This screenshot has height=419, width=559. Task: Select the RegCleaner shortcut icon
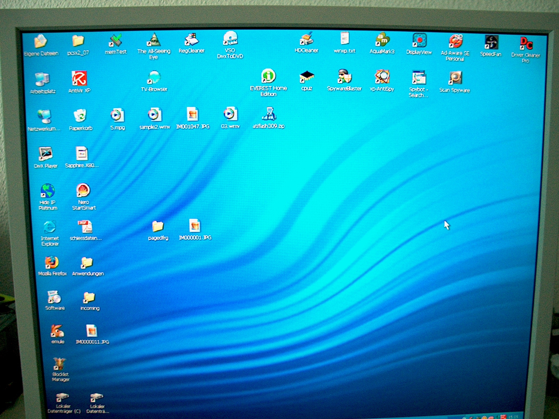(191, 41)
